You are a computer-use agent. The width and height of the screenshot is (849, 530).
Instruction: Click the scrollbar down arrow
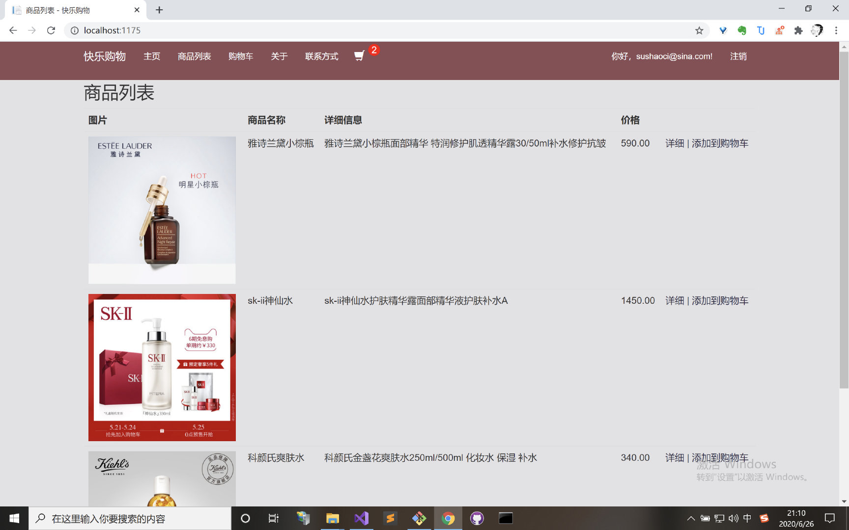point(844,502)
